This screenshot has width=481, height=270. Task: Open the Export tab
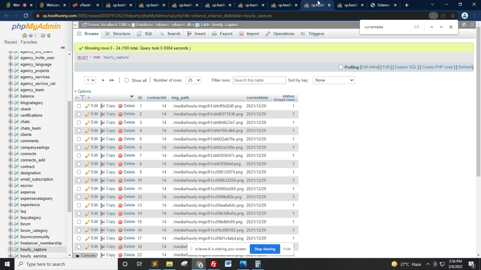[x=222, y=34]
